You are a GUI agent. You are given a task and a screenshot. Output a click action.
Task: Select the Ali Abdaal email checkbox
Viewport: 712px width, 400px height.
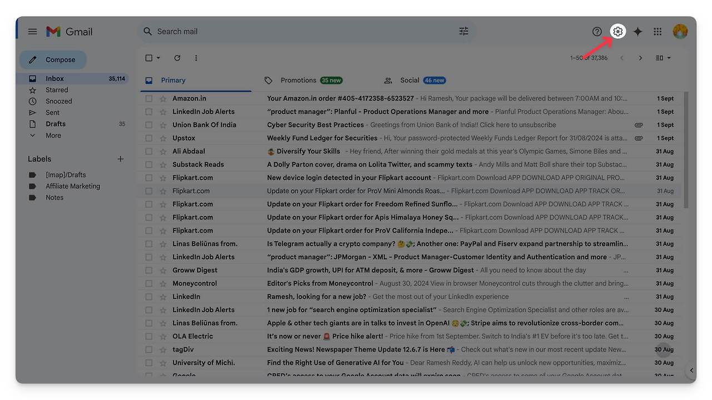coord(149,151)
